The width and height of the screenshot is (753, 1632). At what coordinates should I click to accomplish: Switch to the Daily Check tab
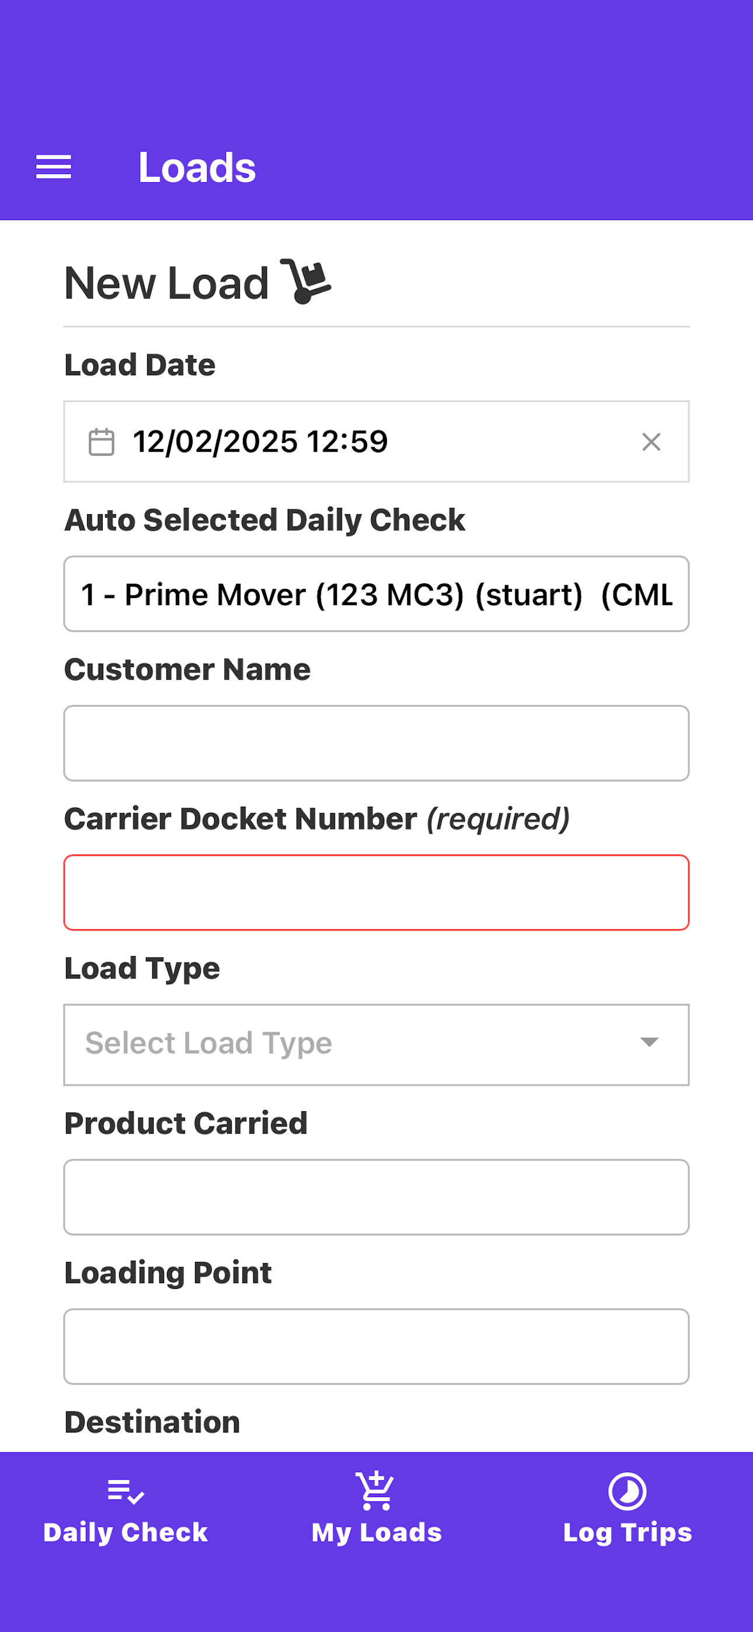click(x=125, y=1509)
